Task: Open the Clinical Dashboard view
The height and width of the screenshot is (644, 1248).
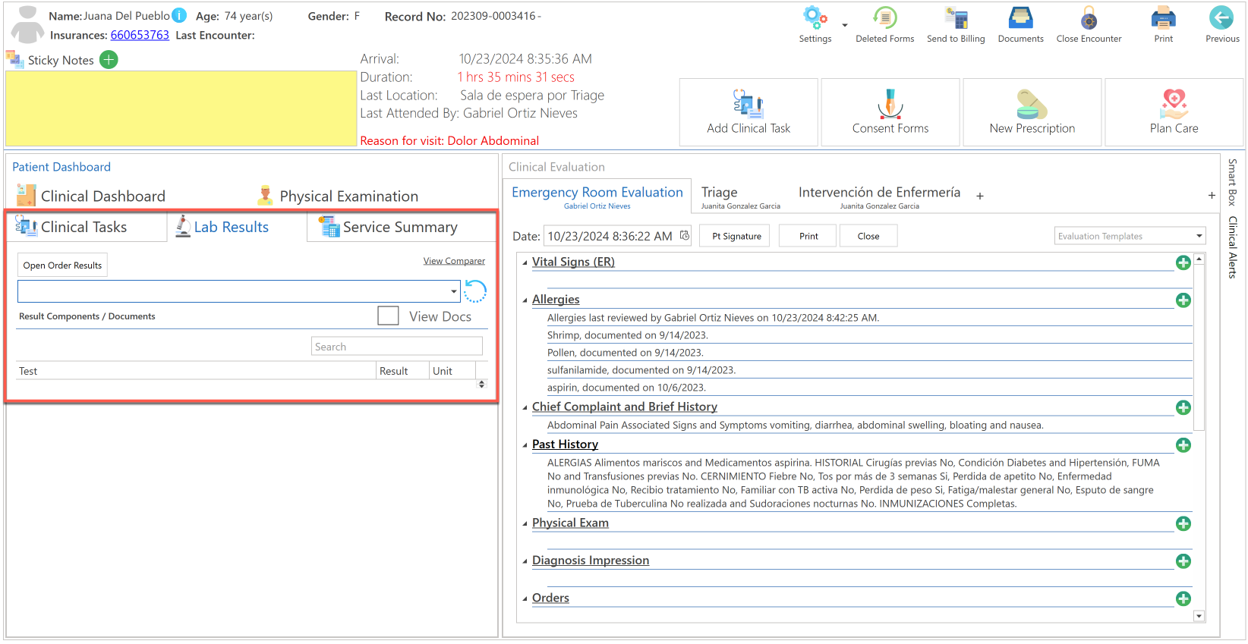Action: pyautogui.click(x=91, y=196)
